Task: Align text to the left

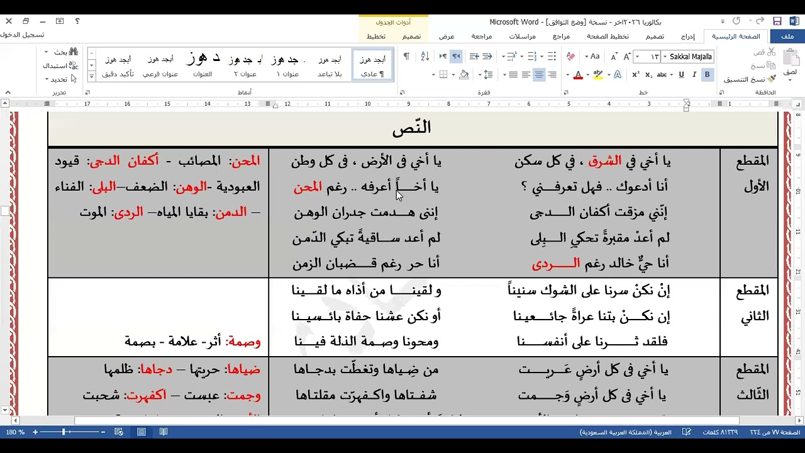Action: [x=526, y=74]
